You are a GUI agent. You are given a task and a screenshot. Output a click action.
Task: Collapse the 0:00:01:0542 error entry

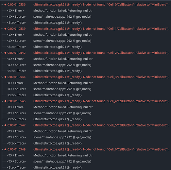point(2,53)
